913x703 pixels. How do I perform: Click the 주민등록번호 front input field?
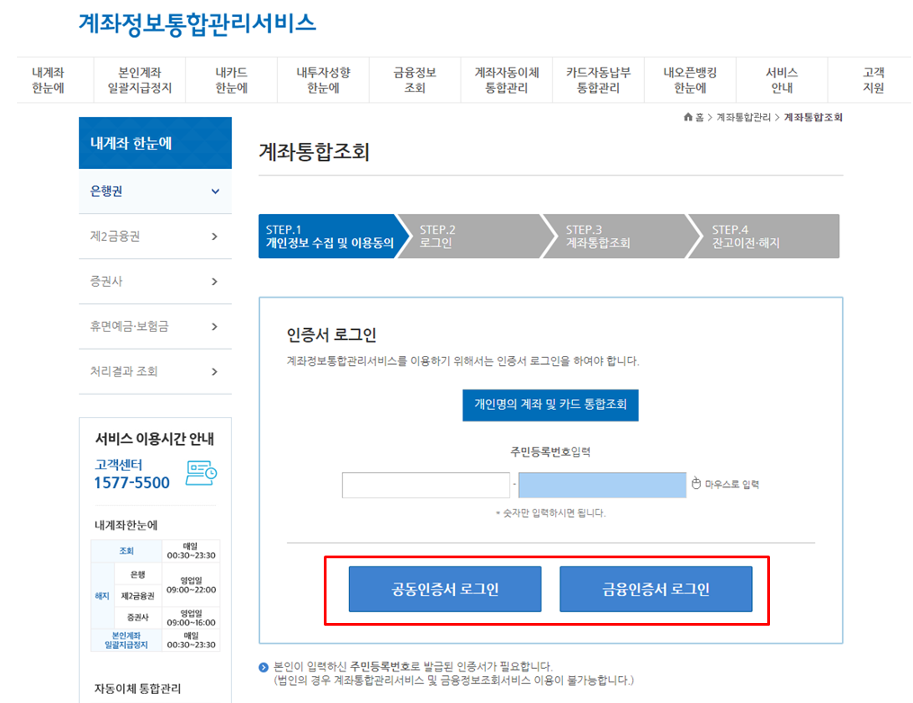pyautogui.click(x=425, y=484)
